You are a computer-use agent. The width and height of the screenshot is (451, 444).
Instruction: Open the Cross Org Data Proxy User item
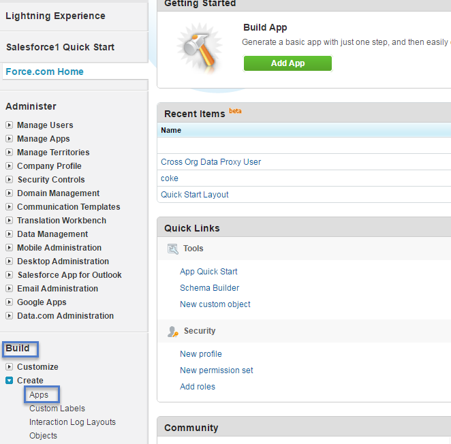211,162
